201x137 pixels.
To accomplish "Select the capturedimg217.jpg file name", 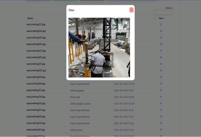I will point(36,90).
